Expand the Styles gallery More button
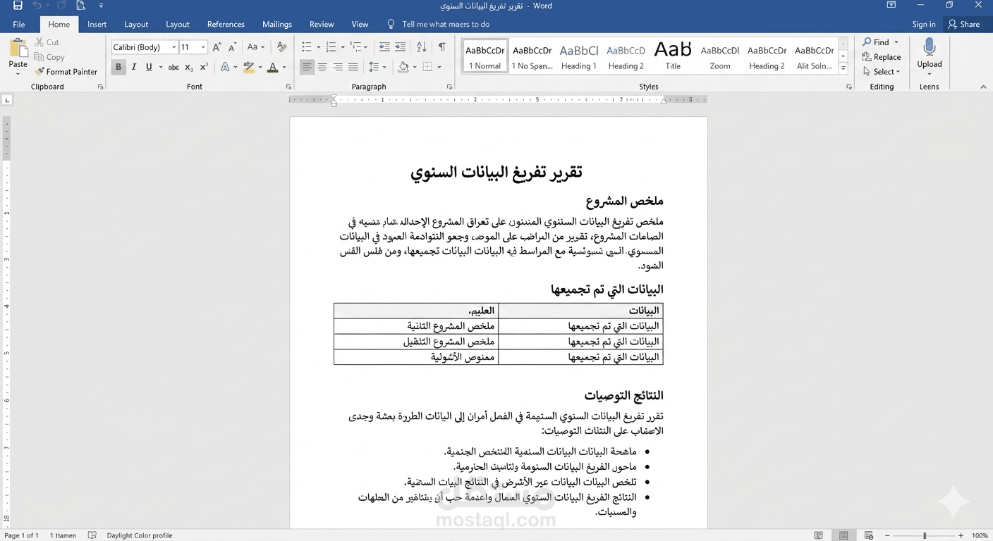 coord(843,68)
